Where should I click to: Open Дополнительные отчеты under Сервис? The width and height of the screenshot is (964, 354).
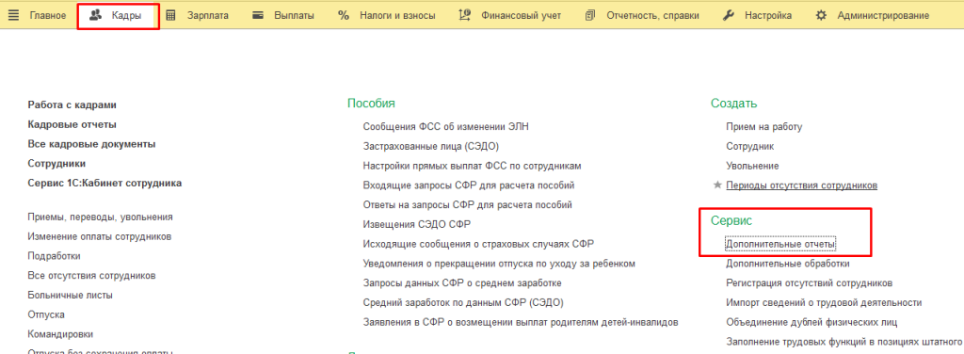point(780,244)
